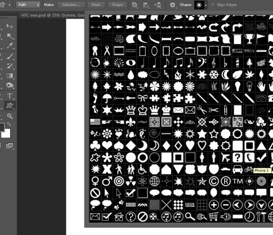Select the Gradient tool
Image resolution: width=273 pixels, height=235 pixels.
pos(10,76)
